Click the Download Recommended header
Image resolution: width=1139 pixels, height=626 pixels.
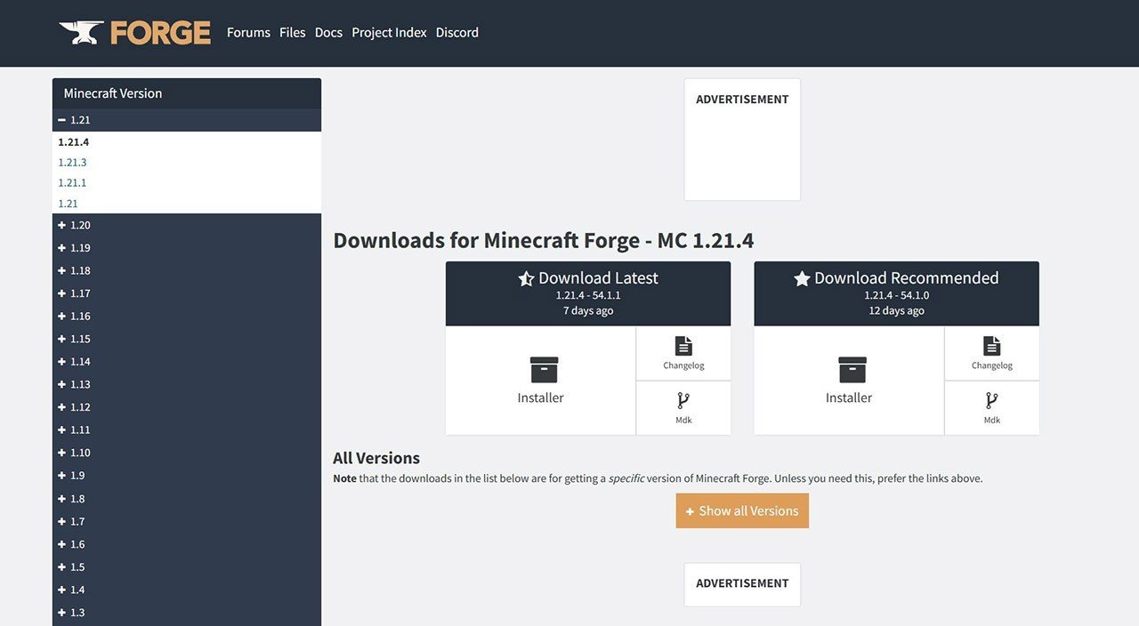pos(897,293)
